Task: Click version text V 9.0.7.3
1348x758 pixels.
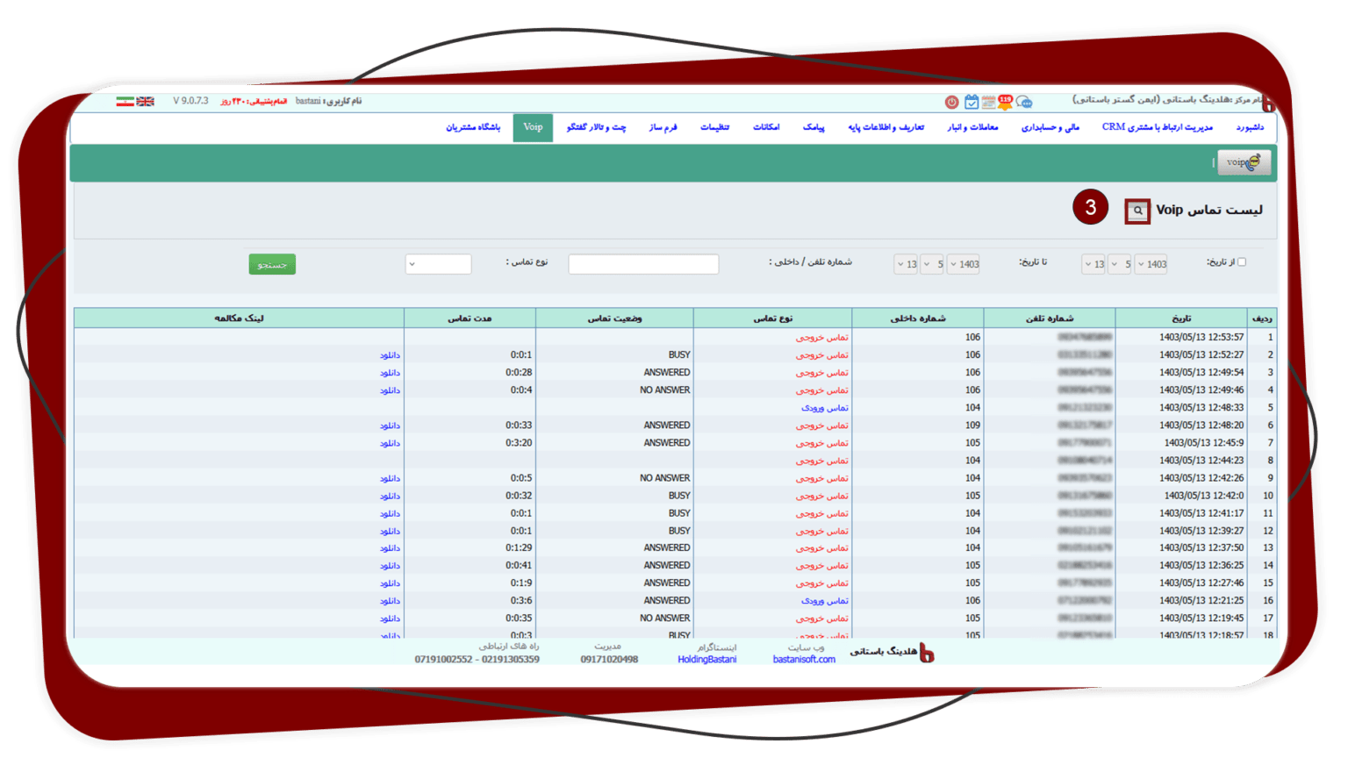Action: click(190, 102)
